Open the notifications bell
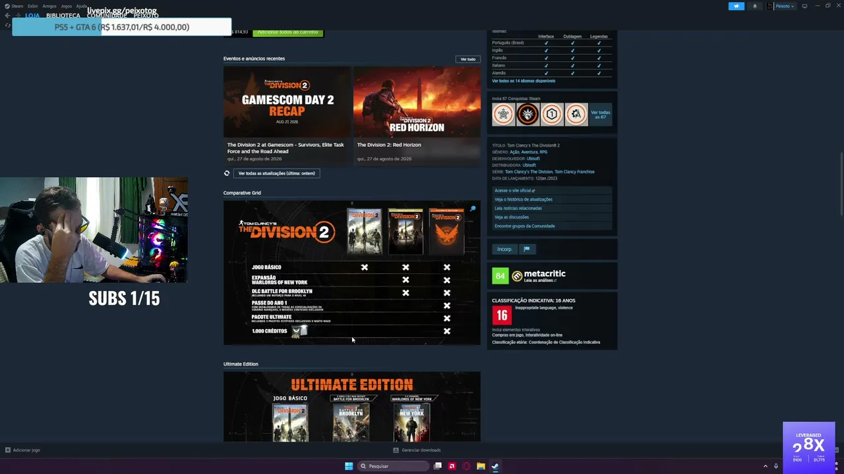The height and width of the screenshot is (474, 844). pyautogui.click(x=755, y=6)
